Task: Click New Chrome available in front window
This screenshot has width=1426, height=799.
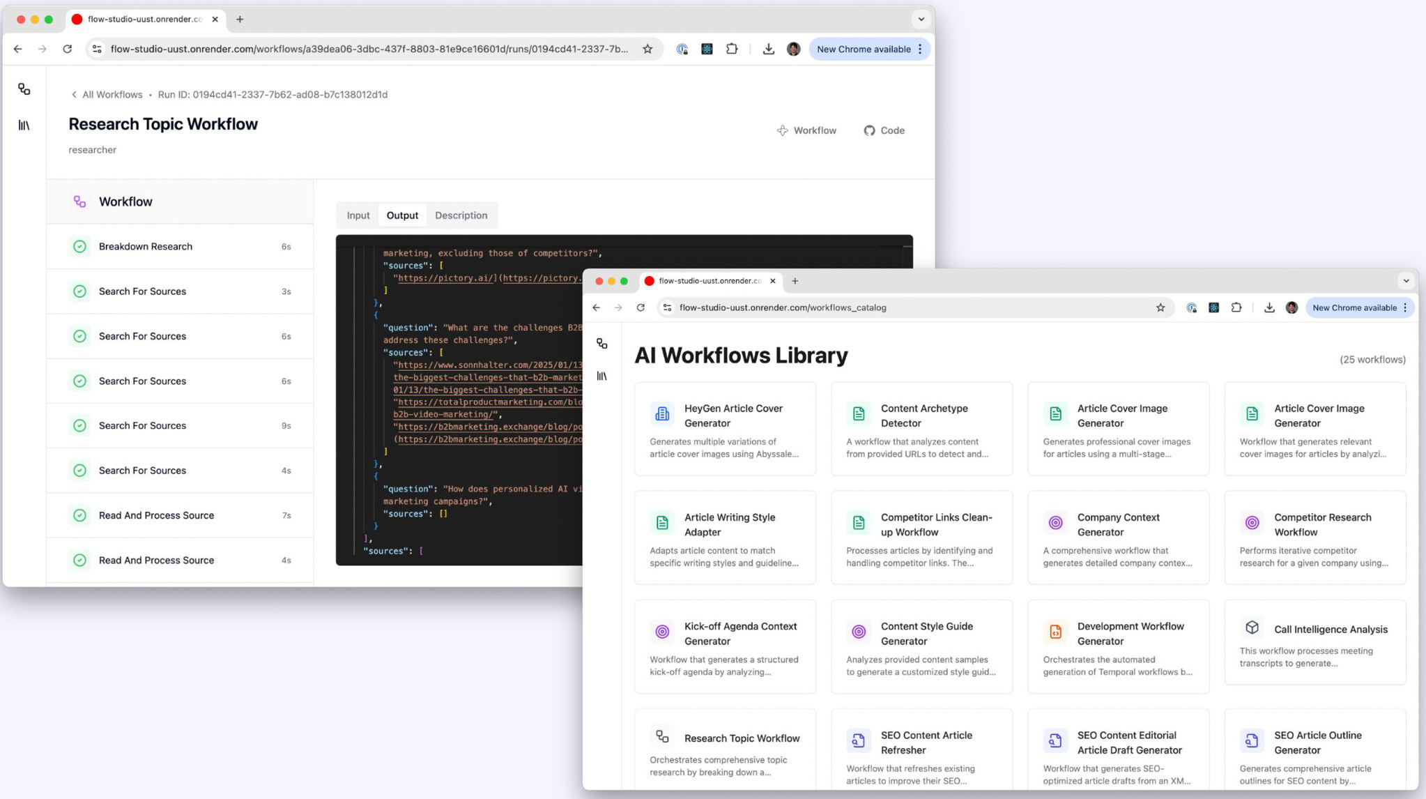Action: (1354, 307)
